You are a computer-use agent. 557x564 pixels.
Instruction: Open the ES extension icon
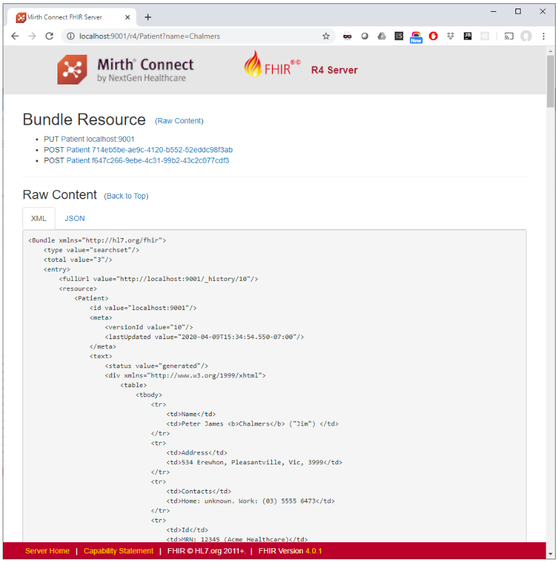[x=399, y=36]
